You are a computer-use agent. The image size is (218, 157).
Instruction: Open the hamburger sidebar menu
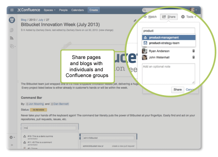coord(12,10)
